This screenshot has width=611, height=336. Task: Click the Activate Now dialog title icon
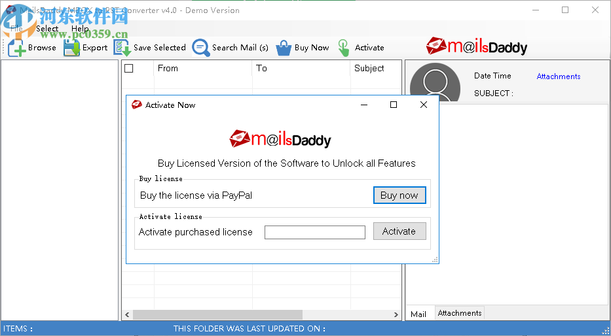pos(137,105)
